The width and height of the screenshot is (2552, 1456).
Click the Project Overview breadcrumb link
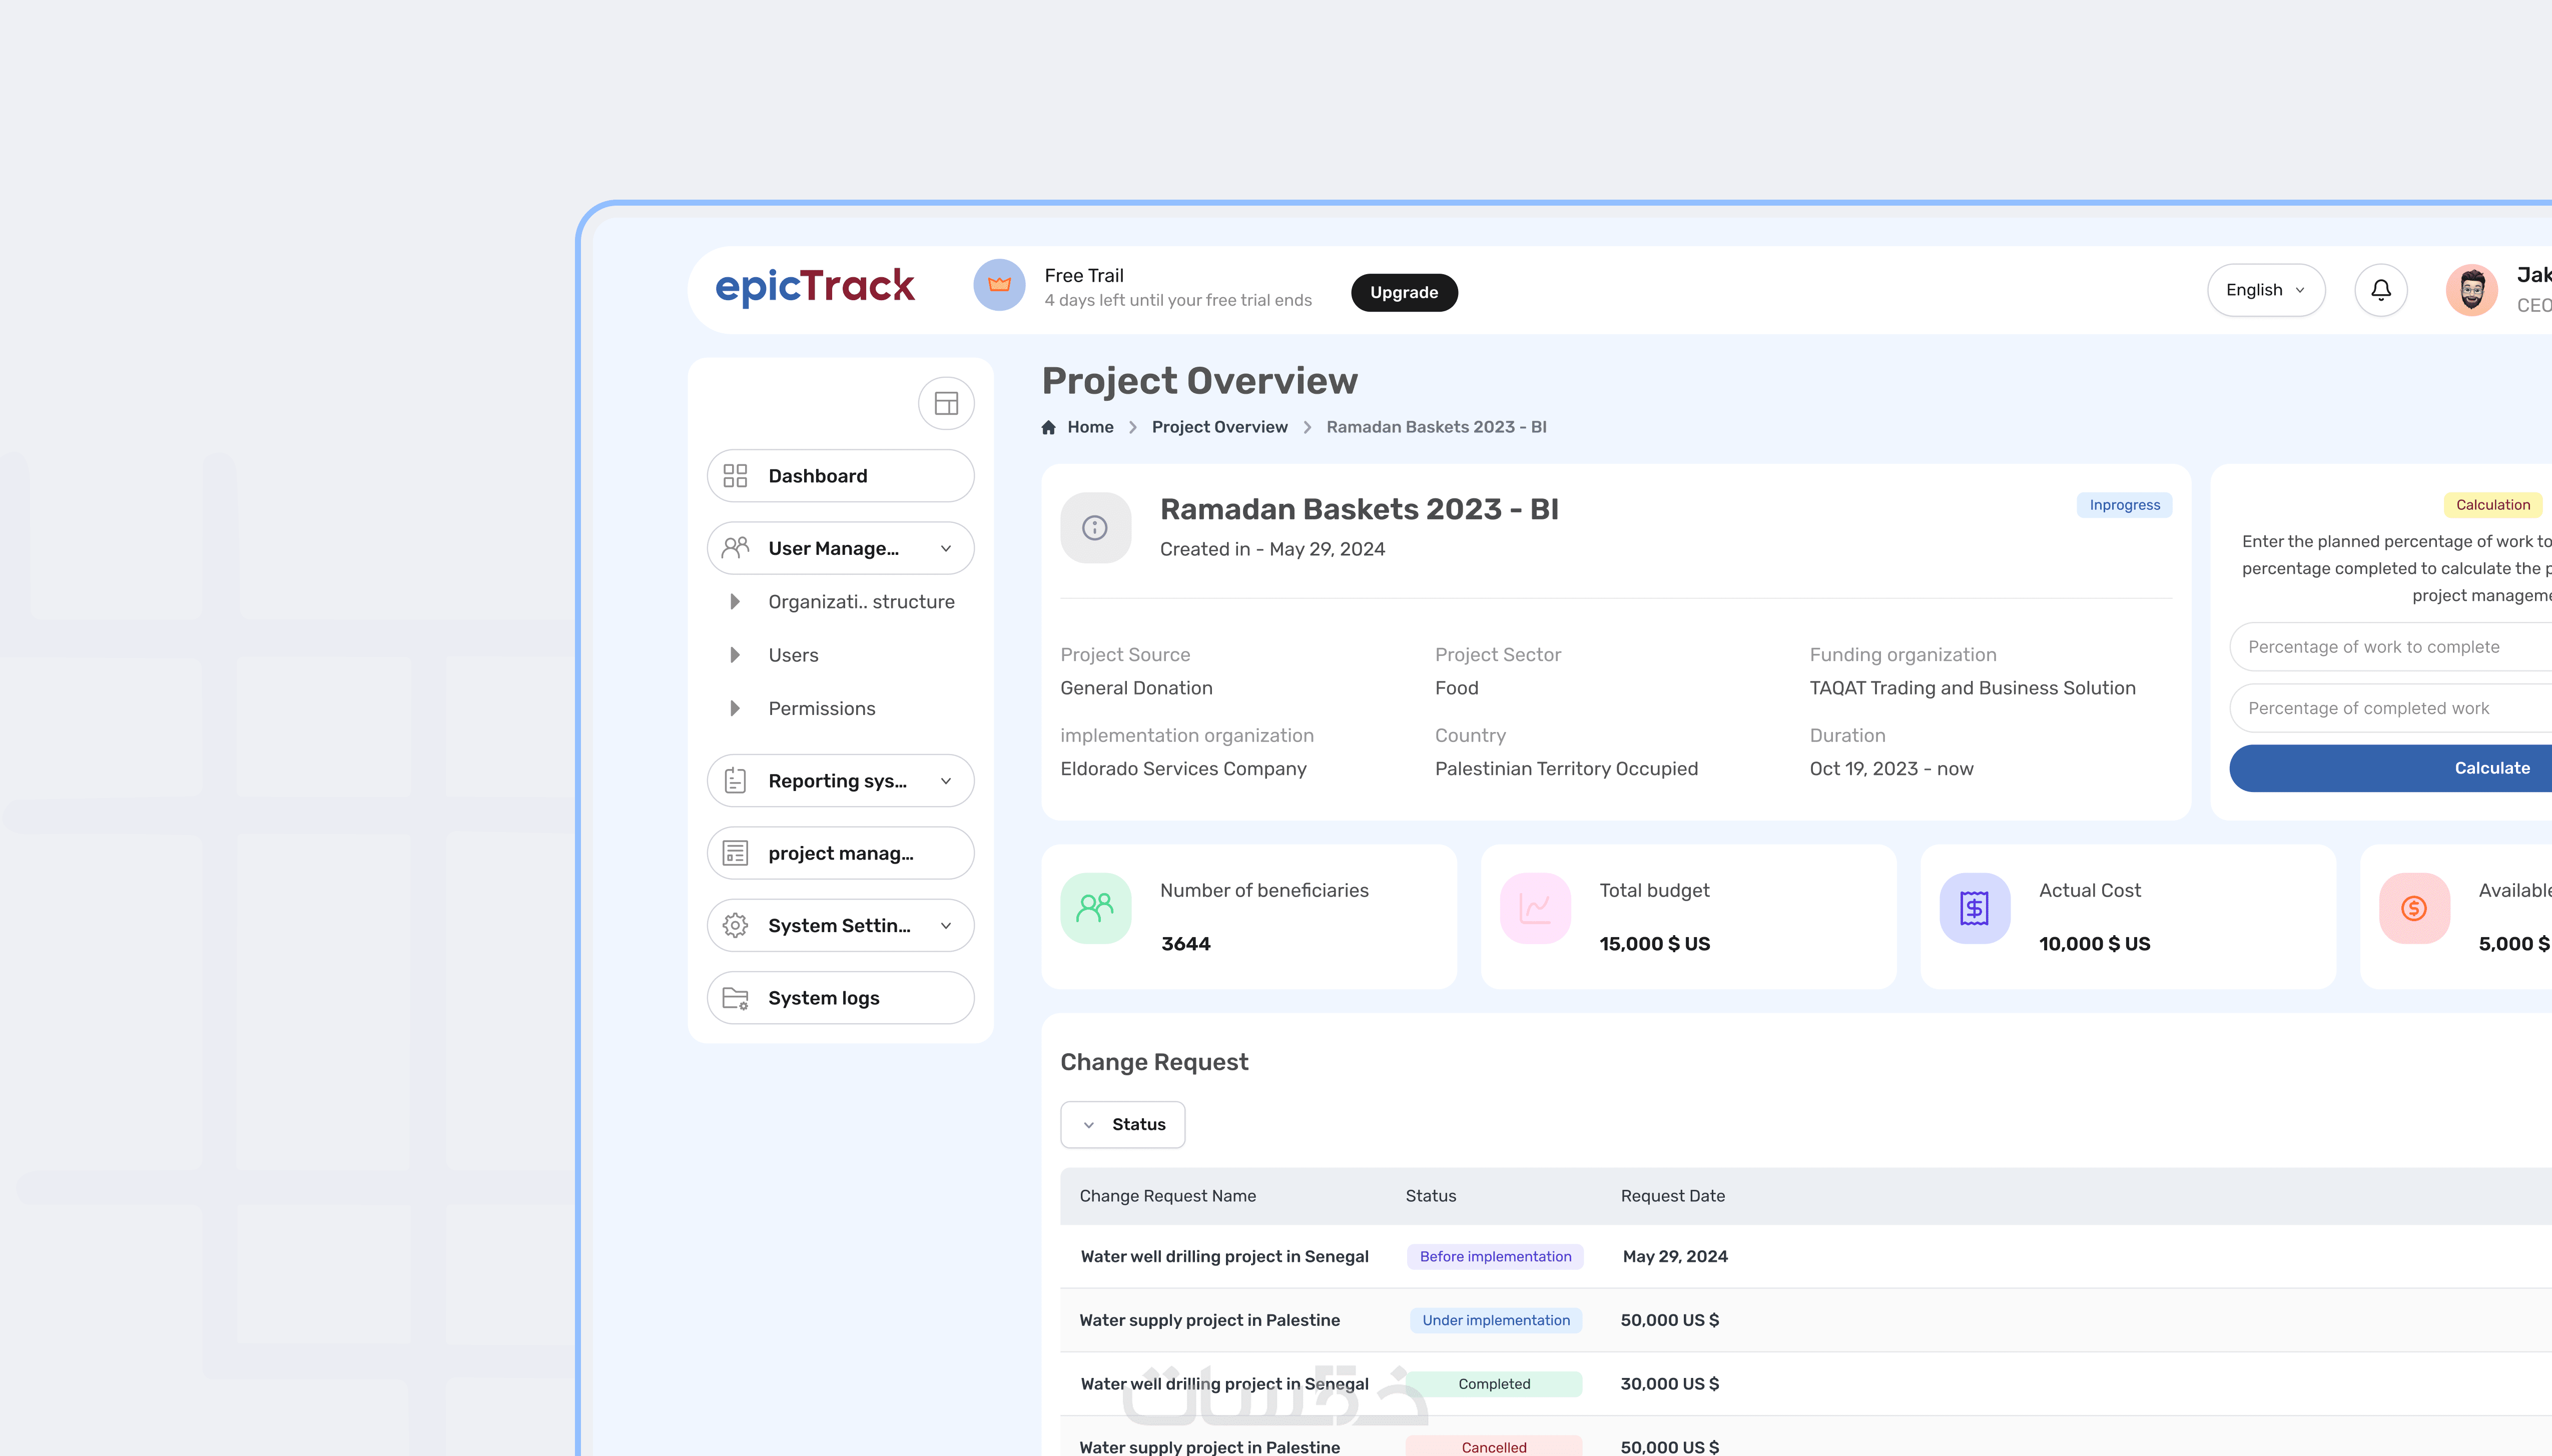coord(1219,427)
